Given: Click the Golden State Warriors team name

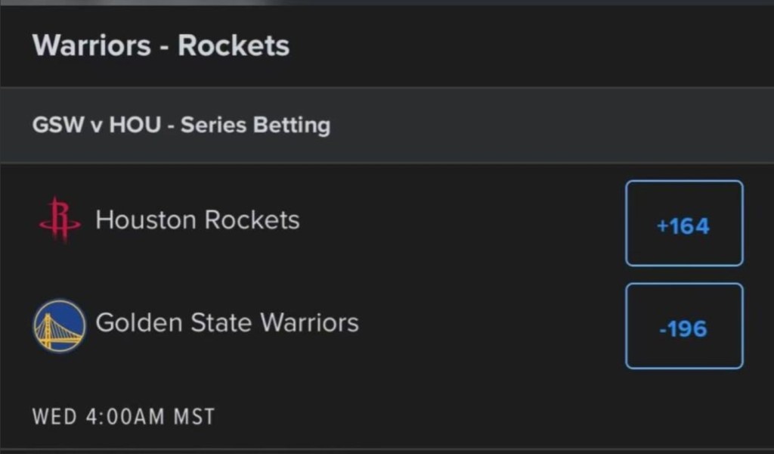Looking at the screenshot, I should click(x=227, y=323).
